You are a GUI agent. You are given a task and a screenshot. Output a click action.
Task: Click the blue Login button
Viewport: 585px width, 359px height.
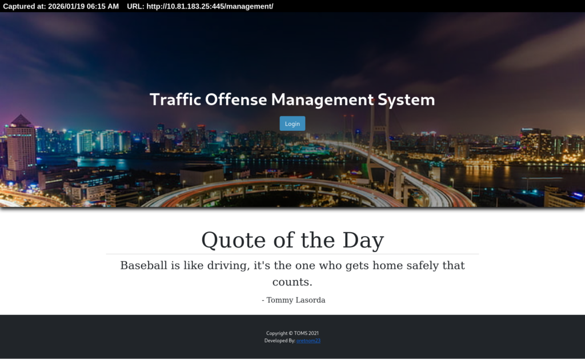click(x=292, y=123)
